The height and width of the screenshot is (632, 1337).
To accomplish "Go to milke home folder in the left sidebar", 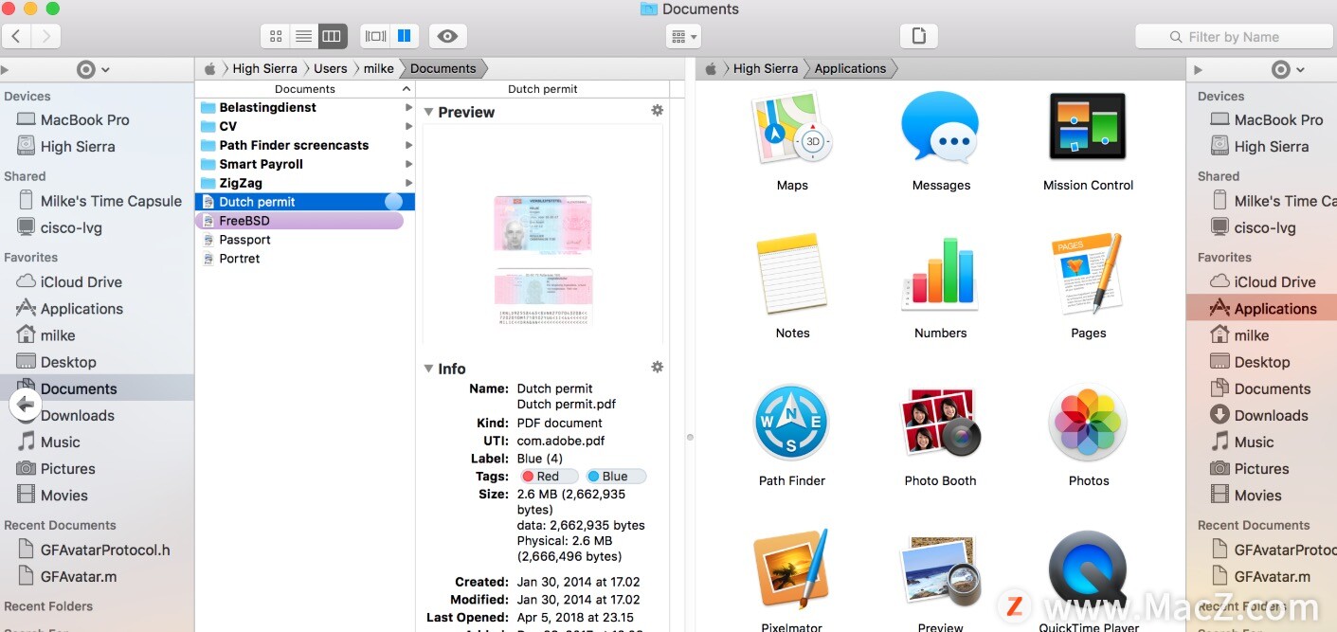I will click(x=46, y=335).
